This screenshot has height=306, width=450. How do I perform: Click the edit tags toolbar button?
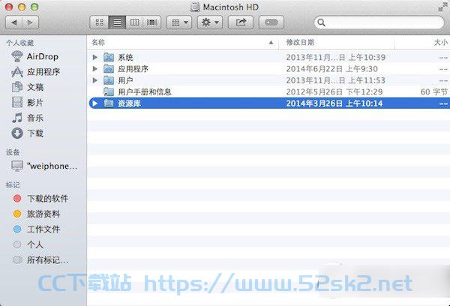coord(271,22)
